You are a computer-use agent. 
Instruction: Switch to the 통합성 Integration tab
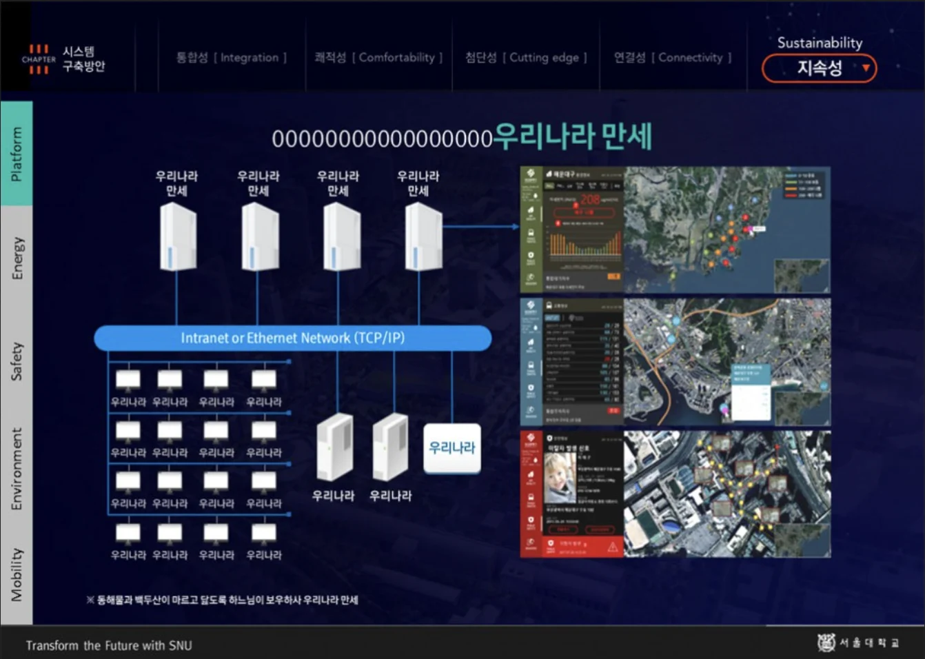pos(231,58)
